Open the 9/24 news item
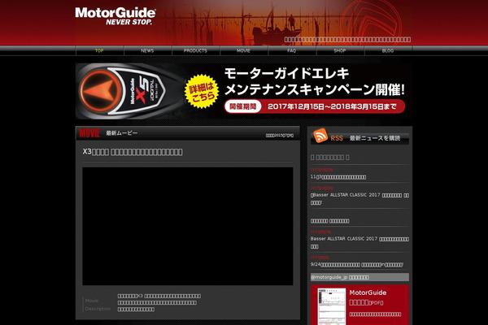Screen dimensions: 488x325 357,264
